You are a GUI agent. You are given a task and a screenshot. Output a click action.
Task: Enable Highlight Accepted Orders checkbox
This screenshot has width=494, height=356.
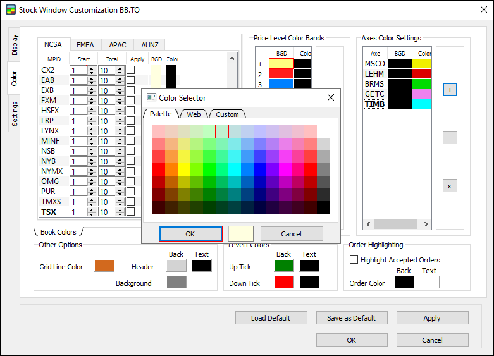[354, 260]
